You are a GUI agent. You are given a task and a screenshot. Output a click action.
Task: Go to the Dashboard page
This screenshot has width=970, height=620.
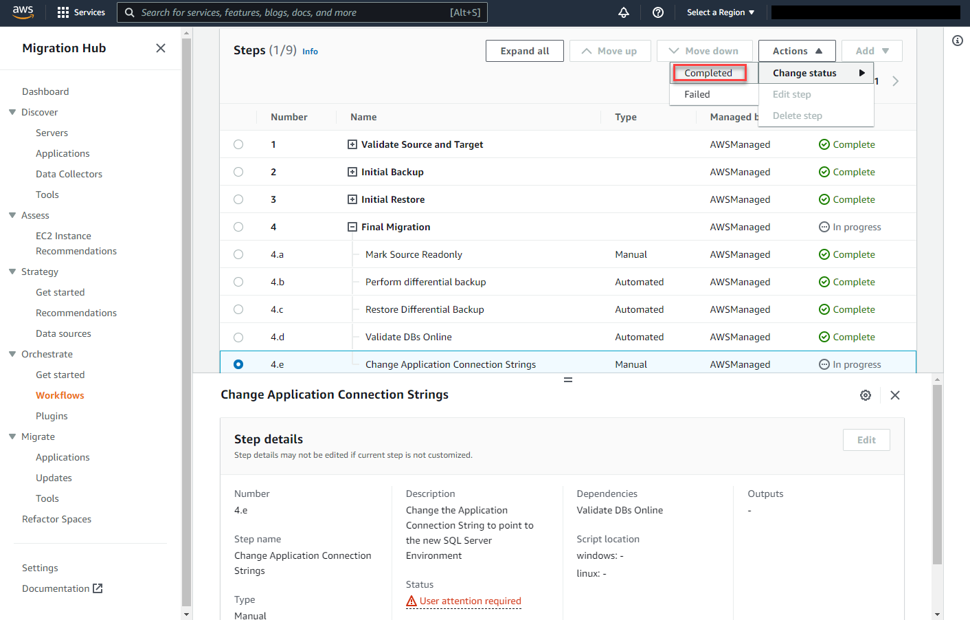tap(45, 91)
